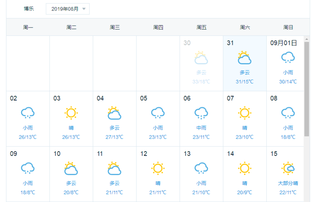The height and width of the screenshot is (202, 314).
Task: Click the mostly sunny icon on day 15
Action: tap(288, 168)
